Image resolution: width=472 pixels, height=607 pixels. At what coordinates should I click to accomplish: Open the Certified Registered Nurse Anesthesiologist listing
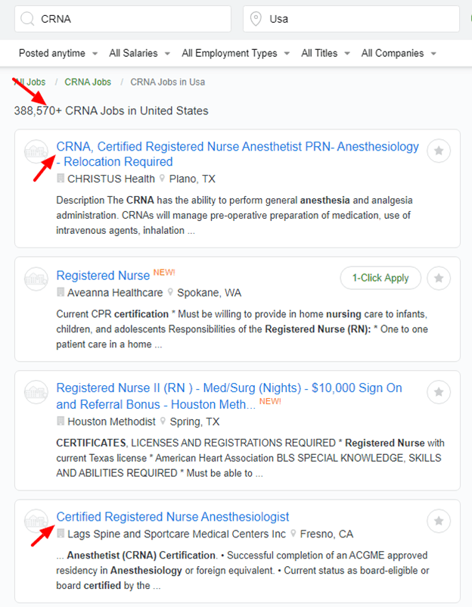coord(172,517)
